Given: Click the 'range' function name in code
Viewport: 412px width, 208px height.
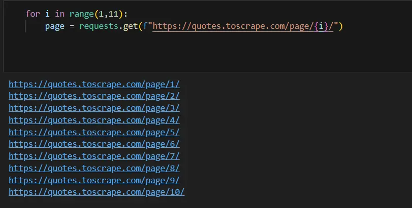Looking at the screenshot, I should pos(81,14).
